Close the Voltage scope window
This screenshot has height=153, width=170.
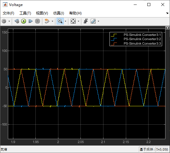[x=163, y=5]
